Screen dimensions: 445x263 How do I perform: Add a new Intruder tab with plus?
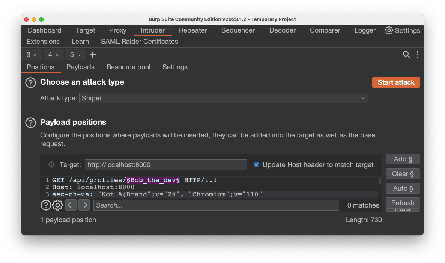point(93,55)
